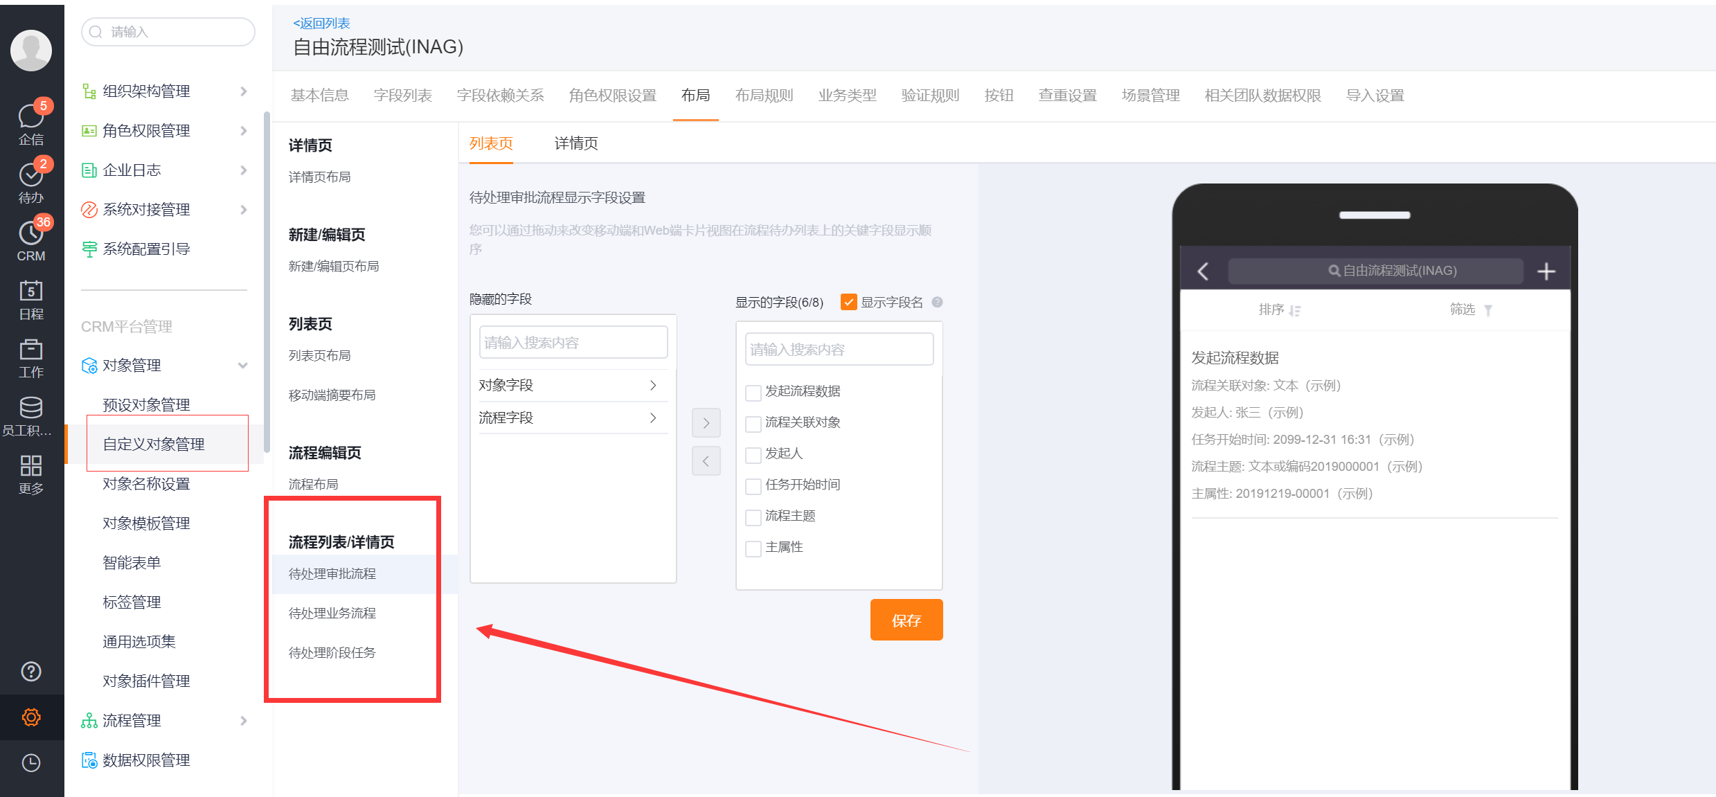Open the 员工积分 database icon
The width and height of the screenshot is (1716, 797).
(31, 407)
